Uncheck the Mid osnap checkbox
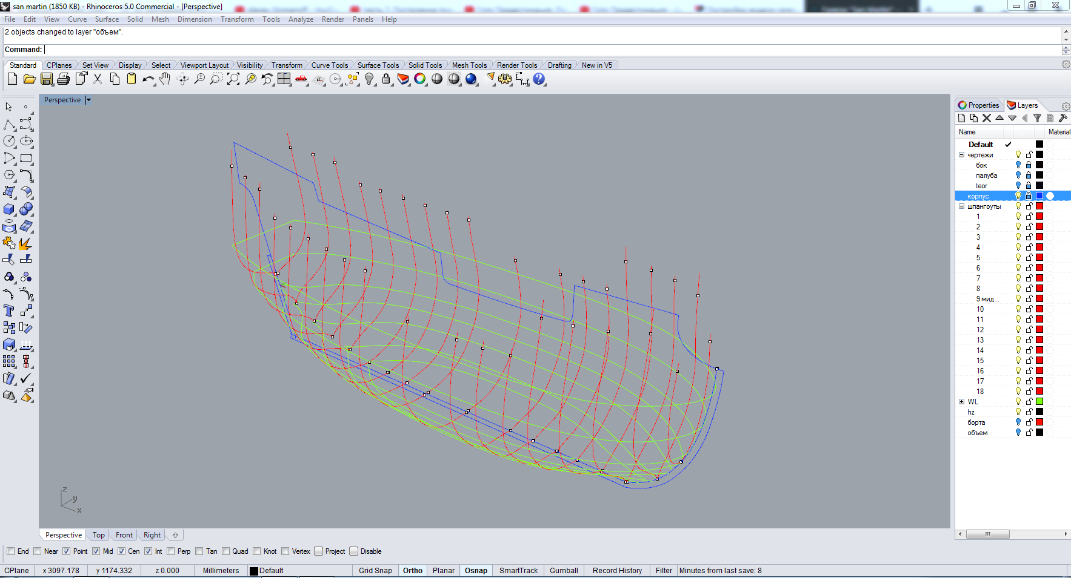Screen dimensions: 1071x578 tap(96, 551)
